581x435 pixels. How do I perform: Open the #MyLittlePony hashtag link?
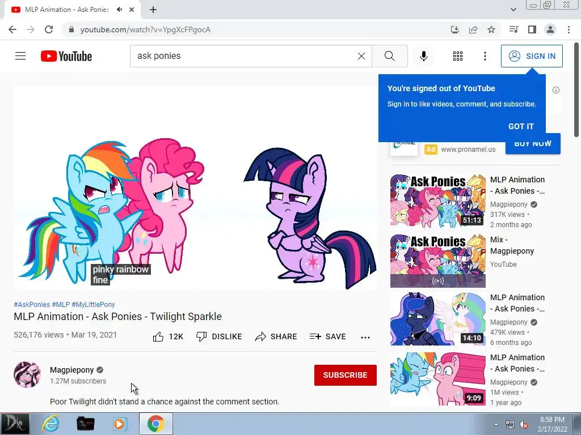(x=93, y=304)
